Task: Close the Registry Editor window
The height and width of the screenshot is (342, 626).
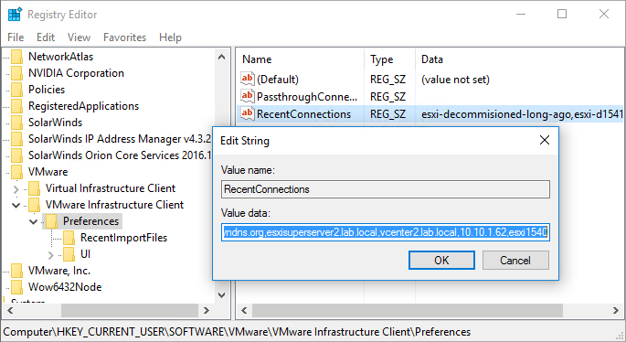Action: (604, 15)
